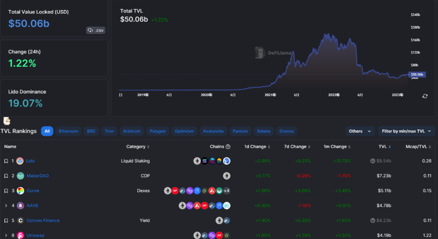Viewport: 438px width, 239px height.
Task: Click the Lido TVL question-mark icon
Action: [373, 161]
